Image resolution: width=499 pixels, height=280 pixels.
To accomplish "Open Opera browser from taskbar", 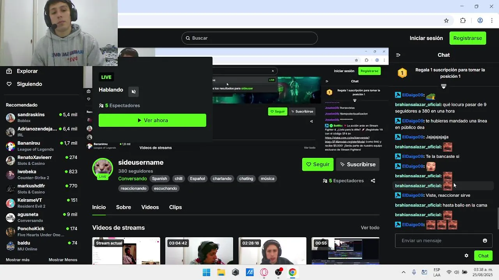I will [264, 272].
